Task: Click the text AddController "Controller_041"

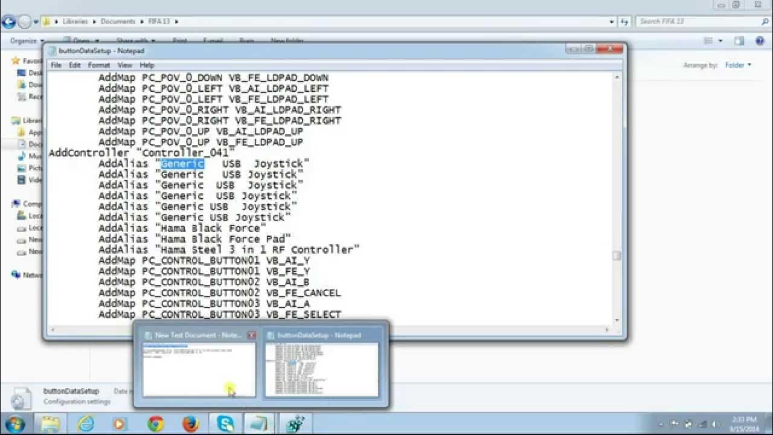Action: click(x=143, y=153)
